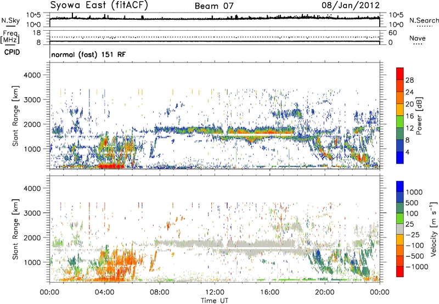
Task: Click the "-500" velocity scale value
Action: tap(415, 256)
